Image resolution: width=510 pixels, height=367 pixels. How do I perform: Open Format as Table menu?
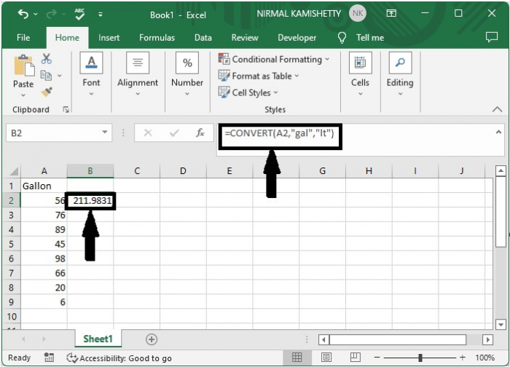258,76
